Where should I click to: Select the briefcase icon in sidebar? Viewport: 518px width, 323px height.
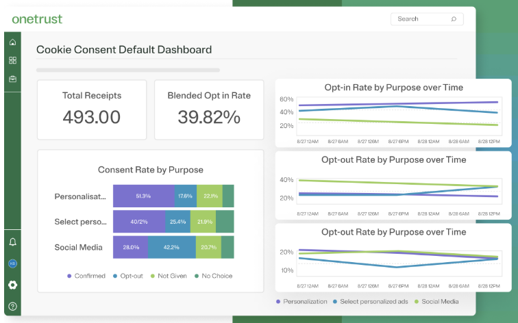[x=12, y=79]
